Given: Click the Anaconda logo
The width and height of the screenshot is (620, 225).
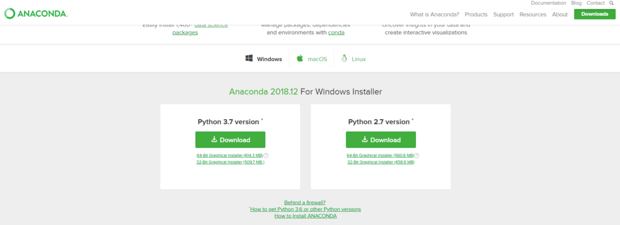Looking at the screenshot, I should 36,14.
